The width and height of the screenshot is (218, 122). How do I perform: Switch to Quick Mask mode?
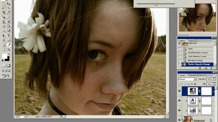pos(9,65)
